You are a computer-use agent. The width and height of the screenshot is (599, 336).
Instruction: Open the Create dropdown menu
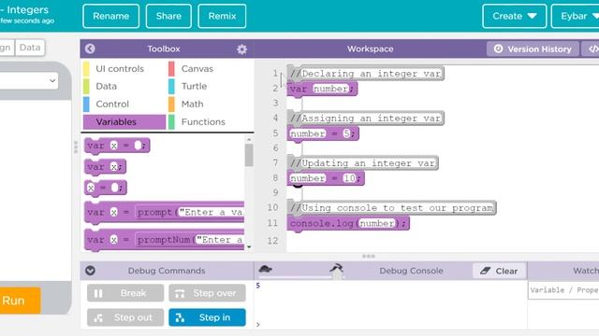point(514,16)
